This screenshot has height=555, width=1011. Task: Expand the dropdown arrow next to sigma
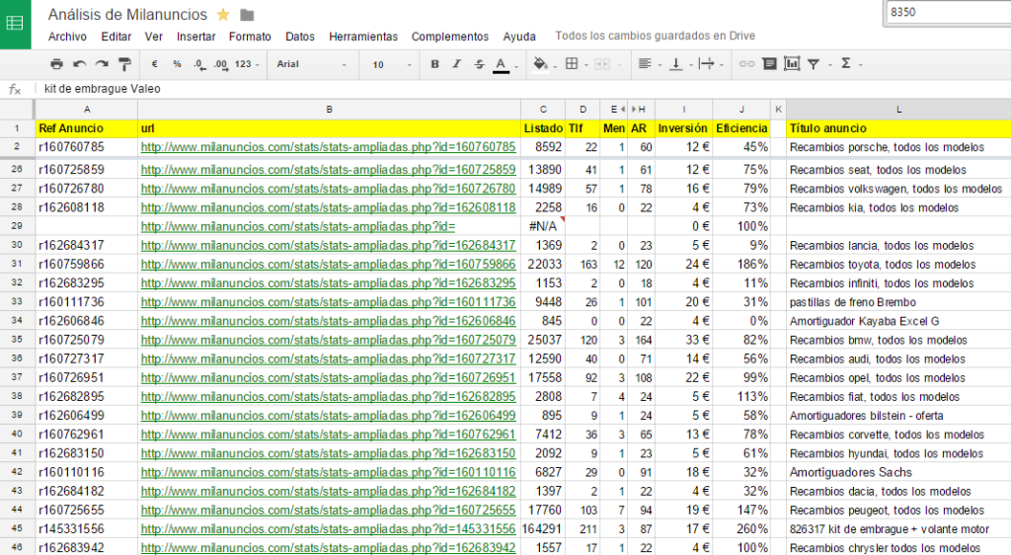(x=861, y=65)
